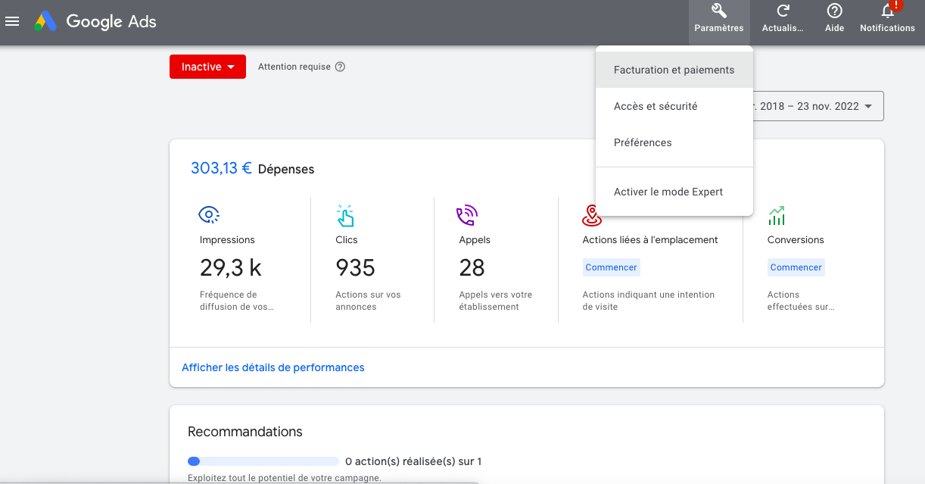Click the Attention requise help icon

(x=340, y=67)
